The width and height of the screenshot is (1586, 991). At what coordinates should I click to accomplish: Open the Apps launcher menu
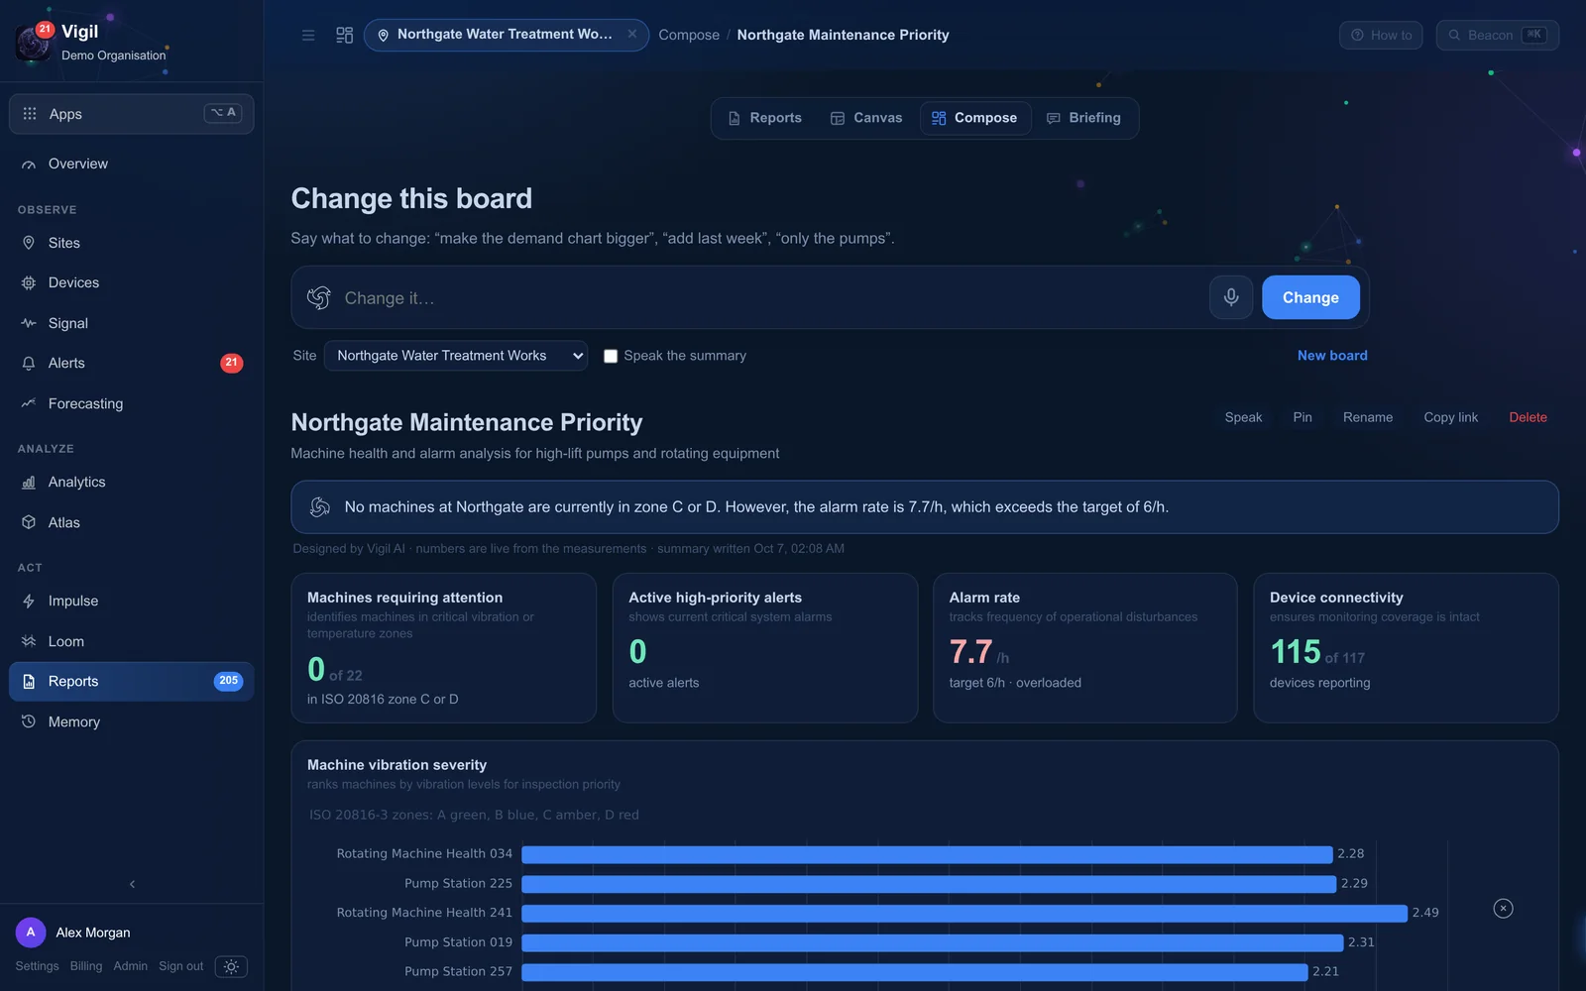point(131,114)
